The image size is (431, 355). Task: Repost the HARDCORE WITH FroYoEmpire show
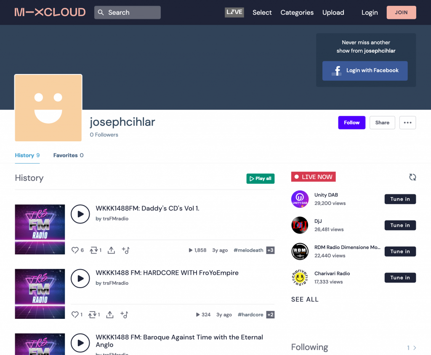pyautogui.click(x=92, y=315)
